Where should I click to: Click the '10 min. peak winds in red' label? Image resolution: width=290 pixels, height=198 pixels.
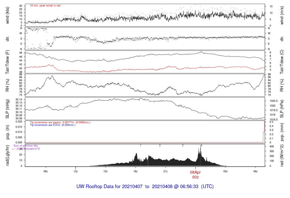pyautogui.click(x=45, y=6)
